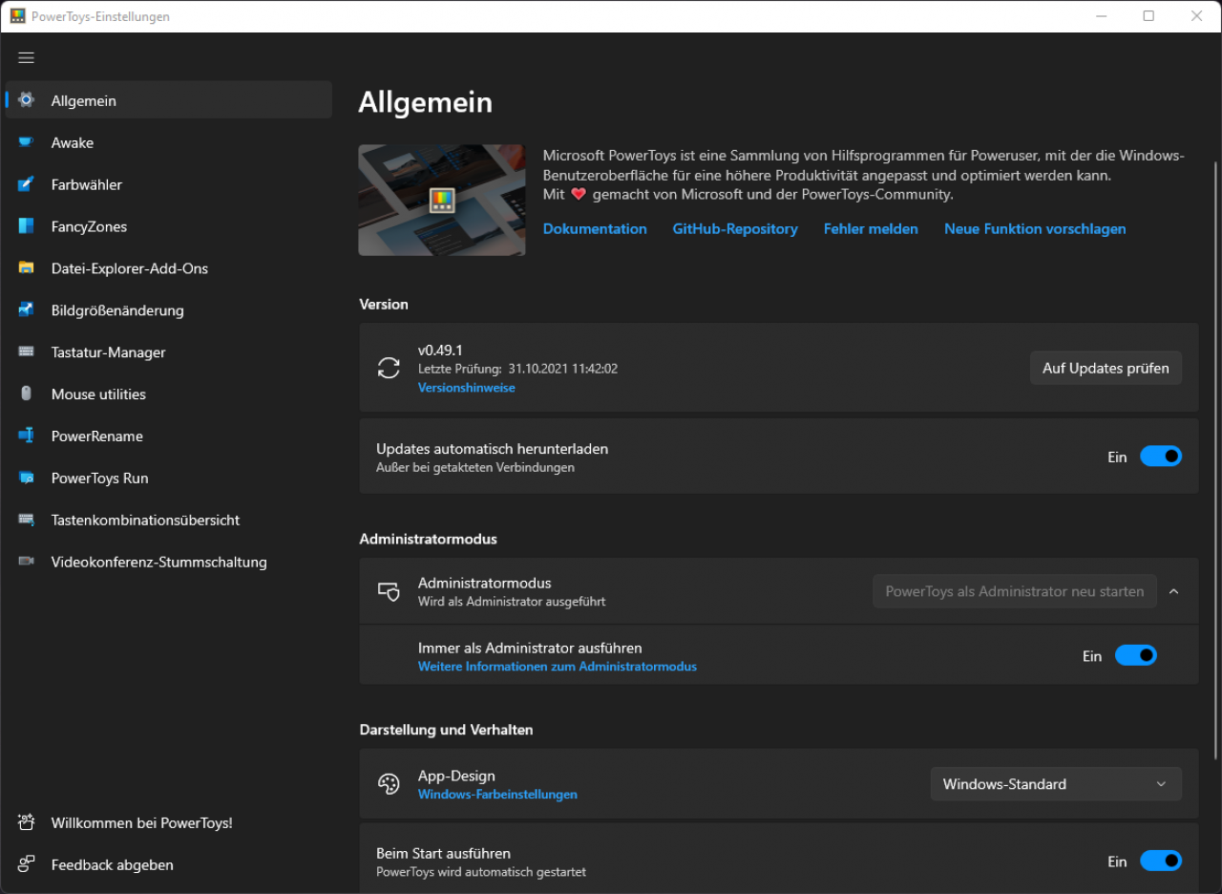1222x894 pixels.
Task: Go to FancyZones settings
Action: tap(169, 226)
